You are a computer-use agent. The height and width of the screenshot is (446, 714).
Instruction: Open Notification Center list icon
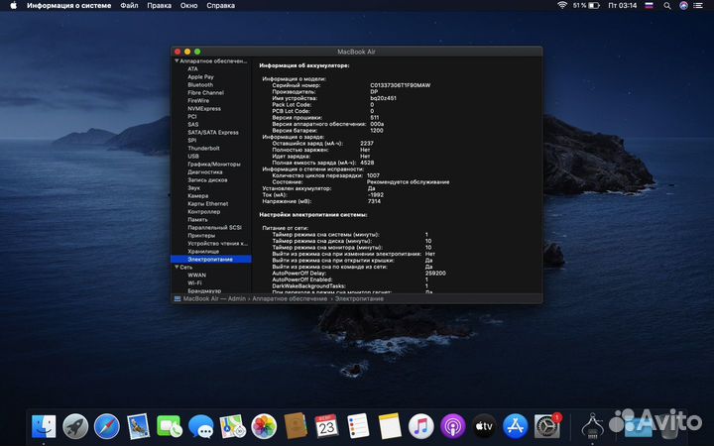coord(698,6)
